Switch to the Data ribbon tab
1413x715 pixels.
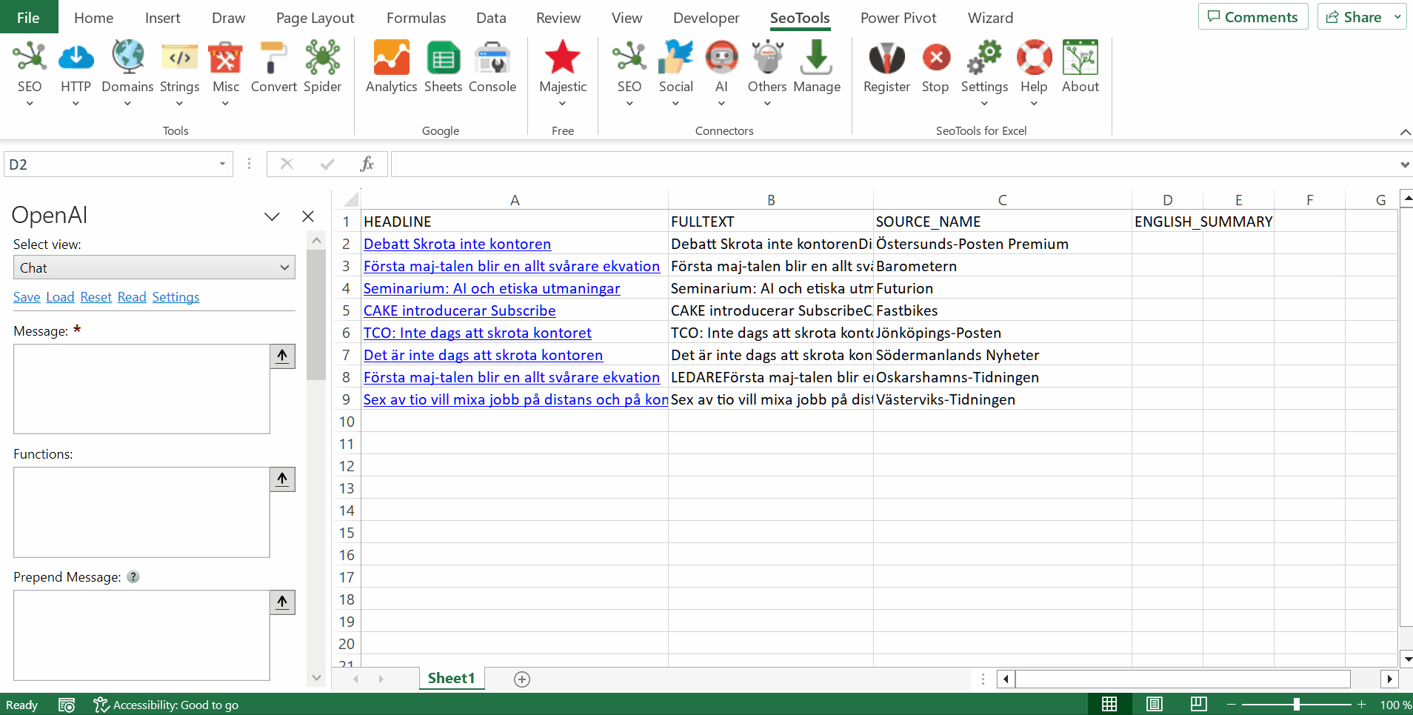(x=491, y=18)
